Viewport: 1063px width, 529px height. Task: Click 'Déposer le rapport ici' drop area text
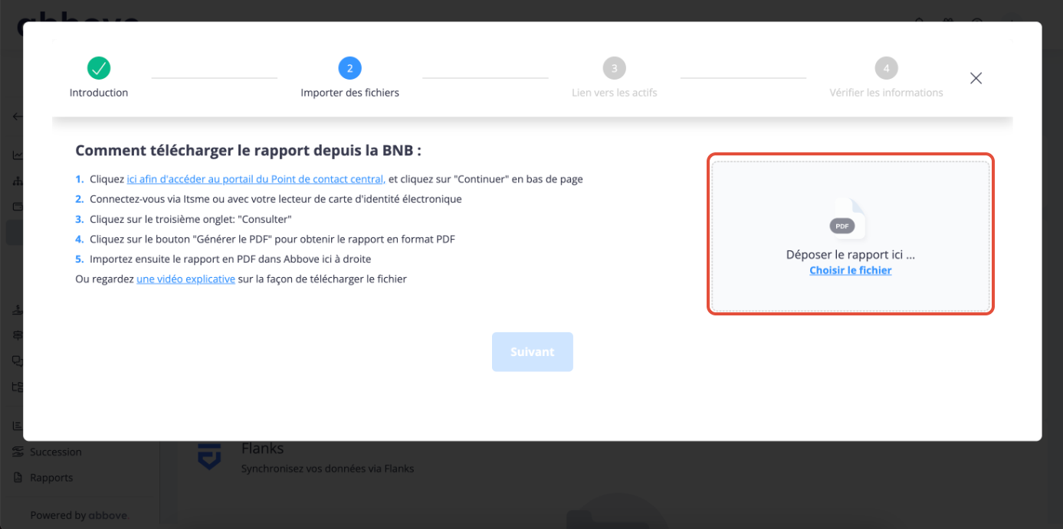click(850, 255)
